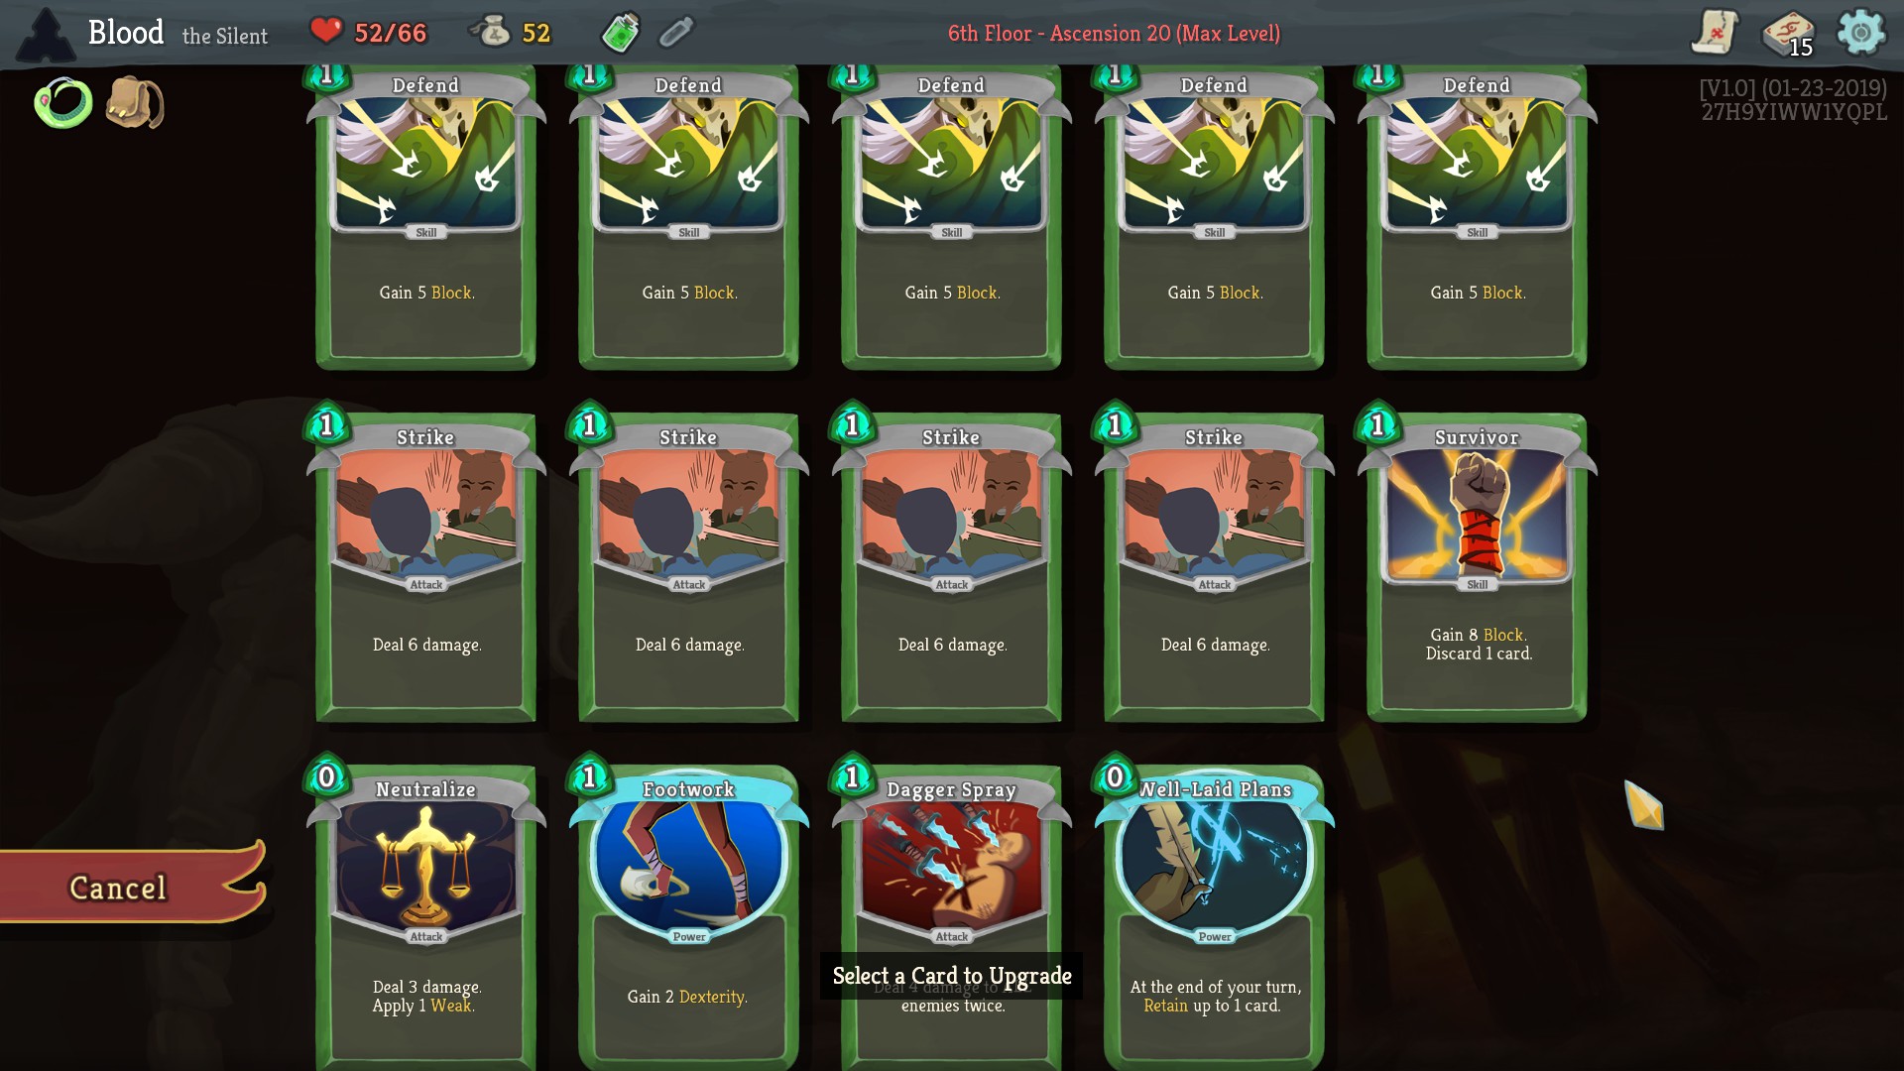Screen dimensions: 1904x1071
Task: Select the first Defend card
Action: (x=425, y=218)
